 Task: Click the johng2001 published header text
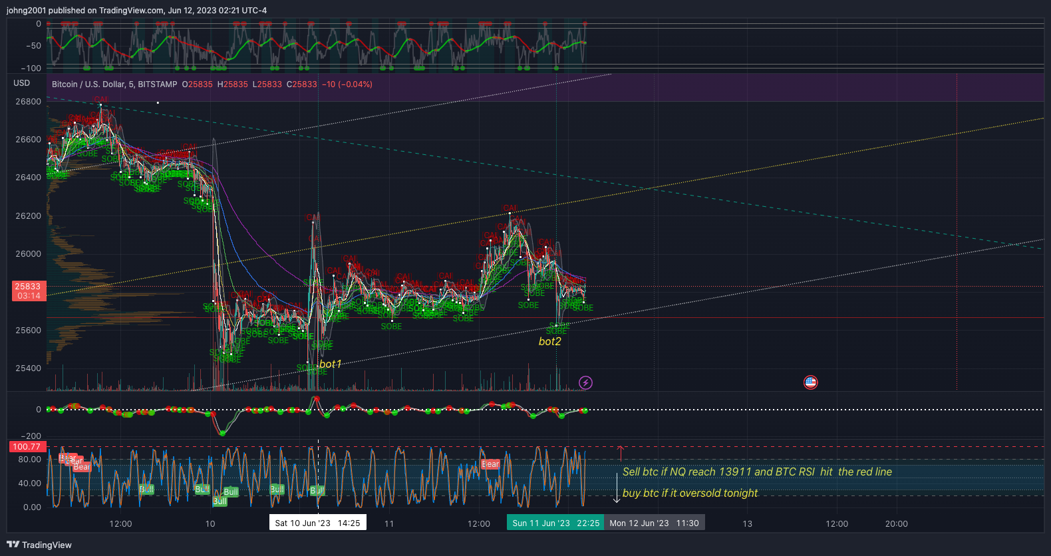(136, 10)
